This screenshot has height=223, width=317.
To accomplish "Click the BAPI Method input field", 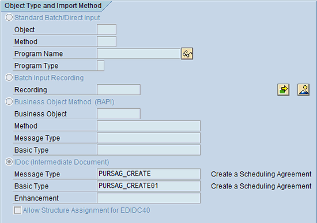I will point(149,126).
